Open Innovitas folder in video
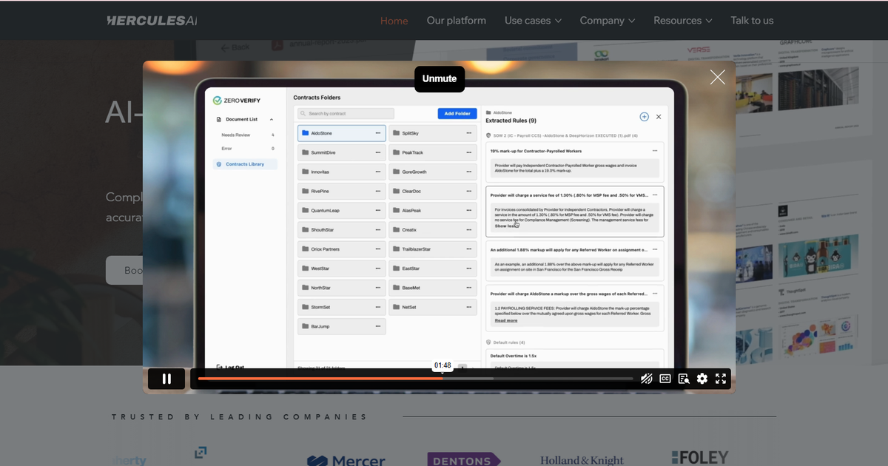This screenshot has width=888, height=466. point(341,172)
